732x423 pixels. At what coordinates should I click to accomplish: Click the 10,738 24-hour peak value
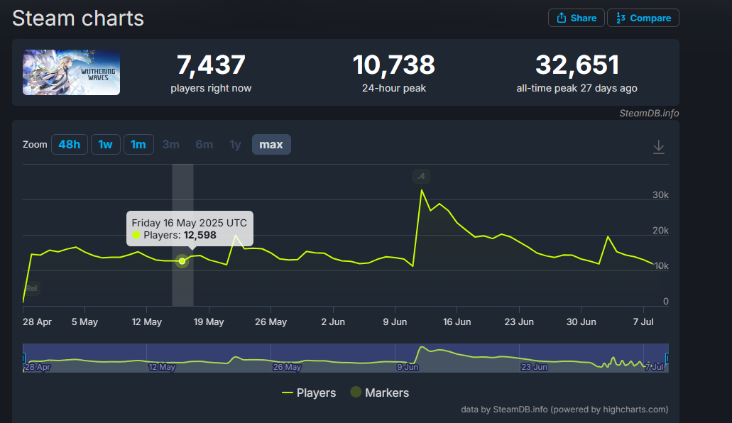393,65
